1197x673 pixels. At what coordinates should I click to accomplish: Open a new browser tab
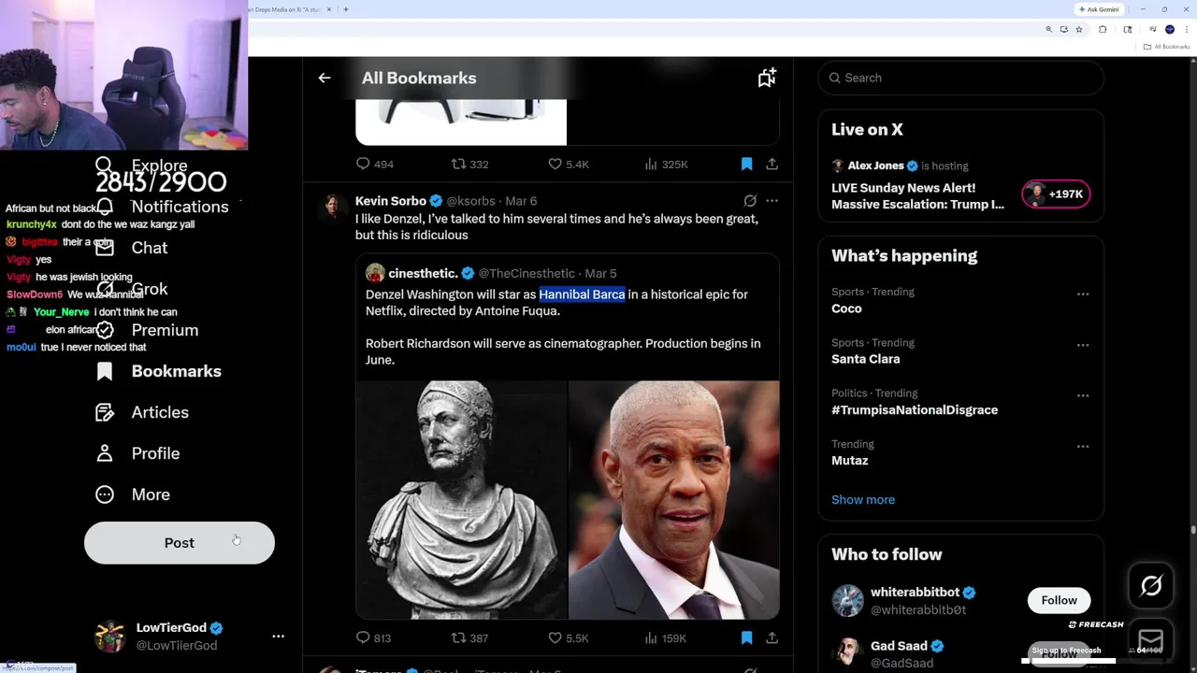coord(346,9)
